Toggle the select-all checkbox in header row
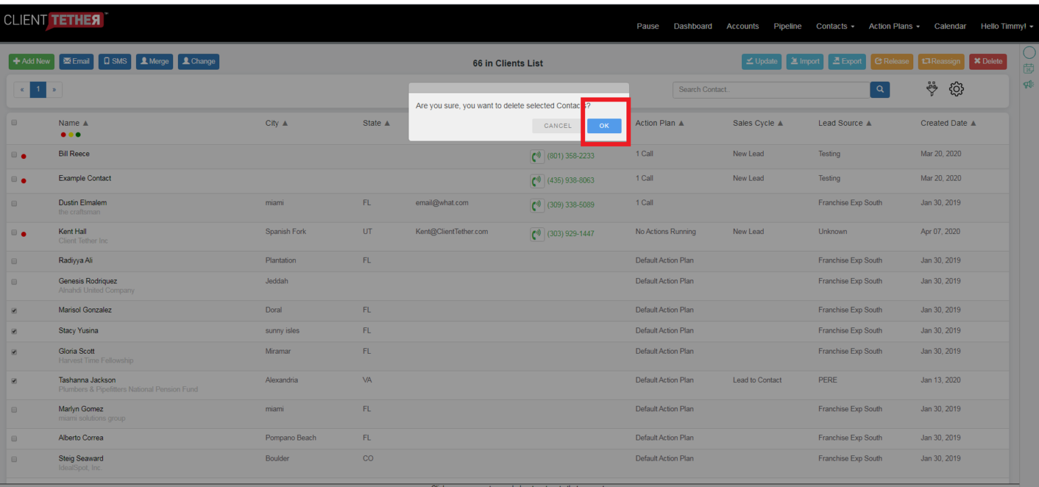The width and height of the screenshot is (1039, 487). (14, 122)
